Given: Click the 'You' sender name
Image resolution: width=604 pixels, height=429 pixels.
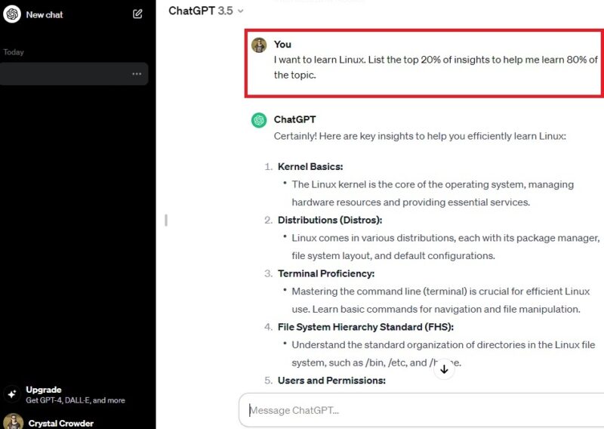Looking at the screenshot, I should point(282,45).
